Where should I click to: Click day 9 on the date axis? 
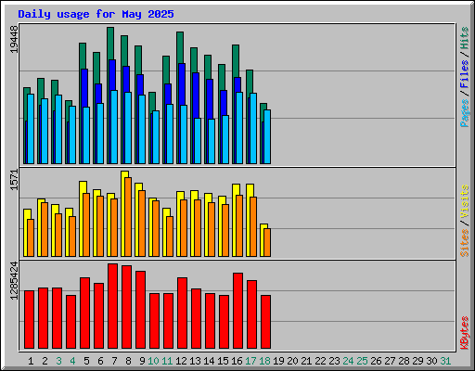click(142, 361)
